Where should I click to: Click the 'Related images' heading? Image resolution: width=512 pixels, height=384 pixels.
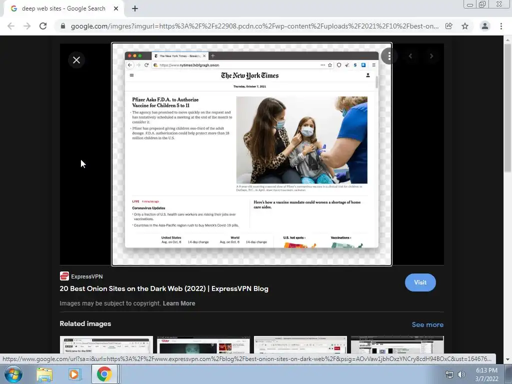point(85,323)
